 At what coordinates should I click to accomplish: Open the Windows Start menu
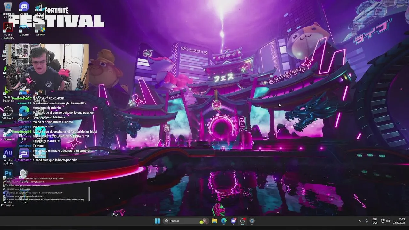tap(157, 221)
